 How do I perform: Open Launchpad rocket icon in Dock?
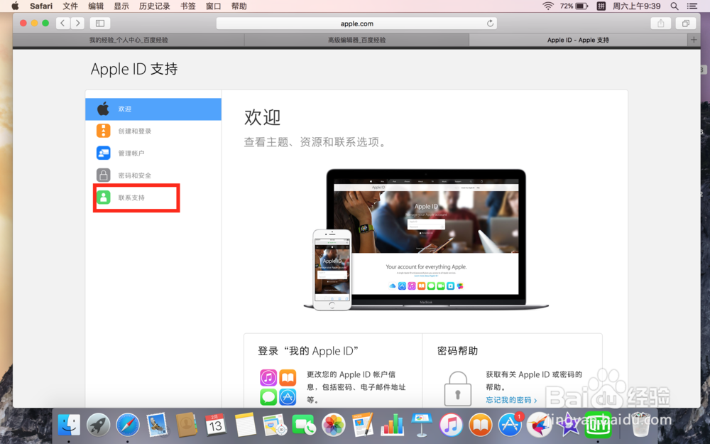click(x=98, y=425)
